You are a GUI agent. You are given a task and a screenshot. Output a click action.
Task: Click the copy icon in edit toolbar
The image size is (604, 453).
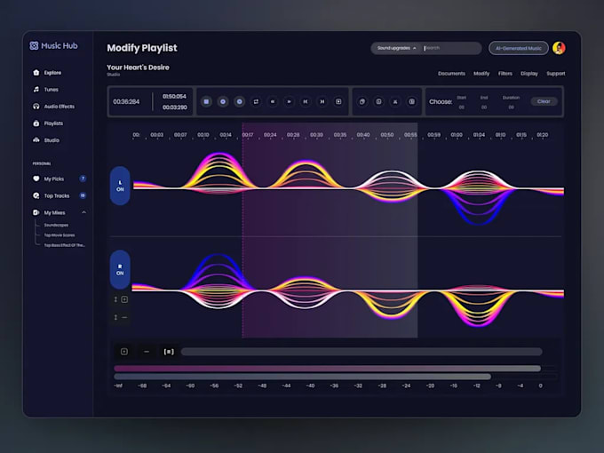click(x=362, y=101)
